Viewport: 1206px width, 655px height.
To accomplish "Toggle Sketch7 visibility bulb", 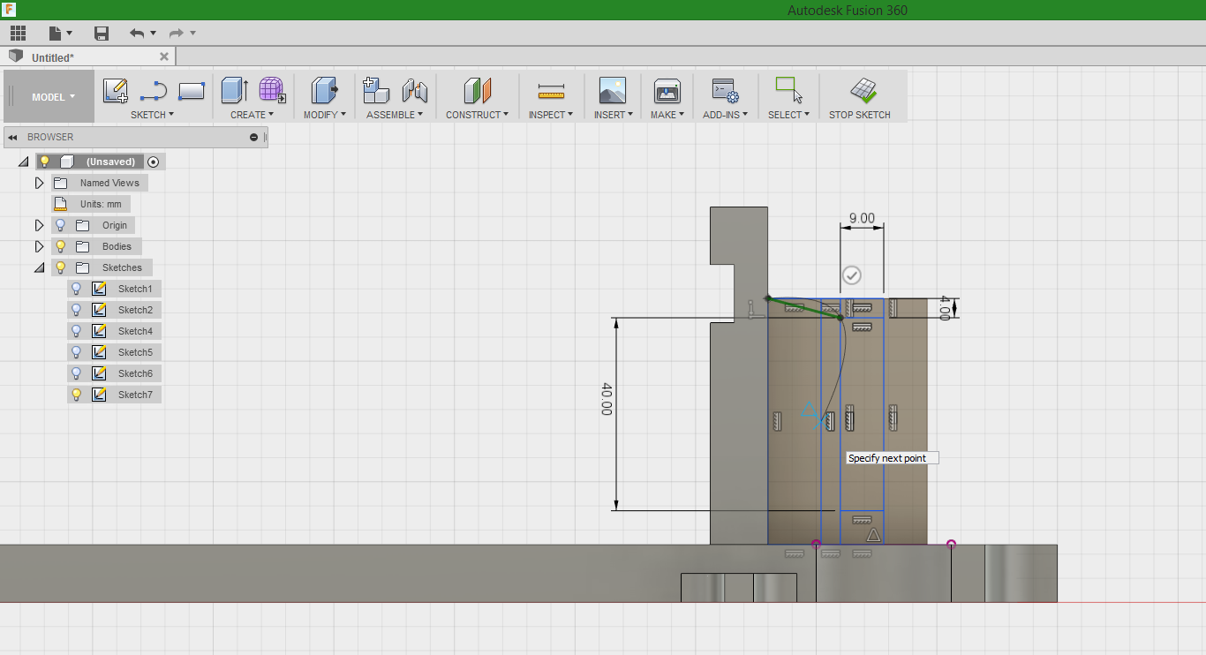I will [76, 395].
